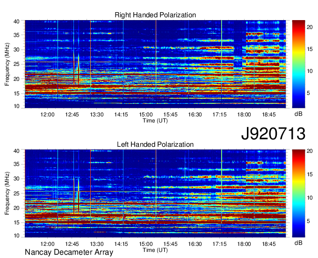The image size is (318, 258).
Task: Click the 17:15 tick label on bottom plot
Action: tap(219, 244)
